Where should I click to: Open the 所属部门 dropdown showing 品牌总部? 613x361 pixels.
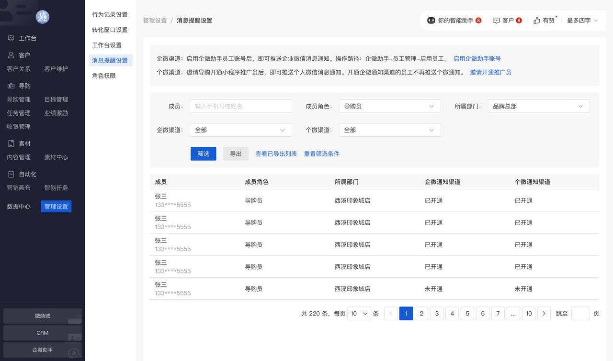point(539,106)
